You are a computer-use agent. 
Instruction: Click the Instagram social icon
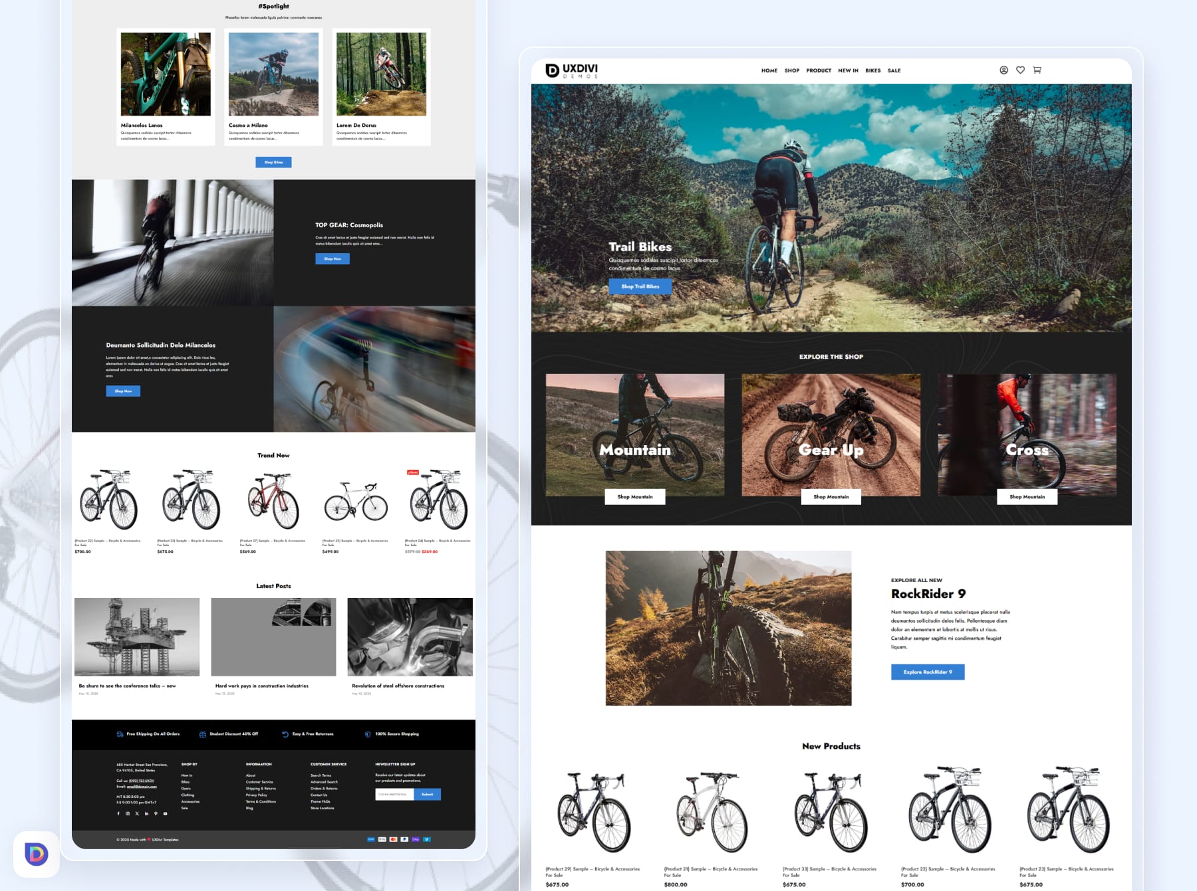coord(128,813)
